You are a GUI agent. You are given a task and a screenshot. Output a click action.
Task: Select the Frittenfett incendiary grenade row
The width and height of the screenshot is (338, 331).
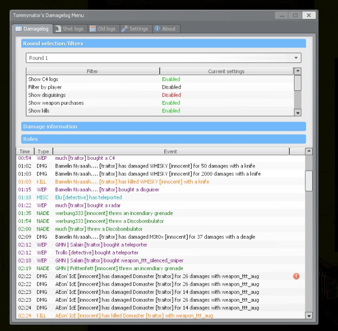[x=161, y=269]
